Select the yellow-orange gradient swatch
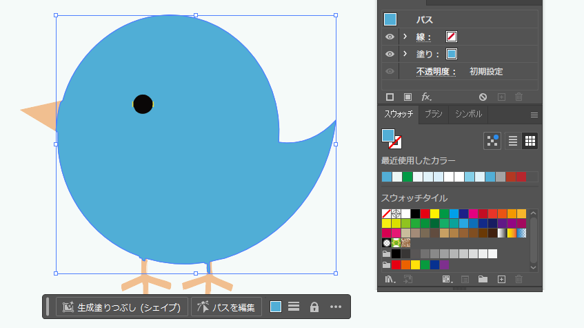Viewport: 584px width, 328px height. point(512,233)
